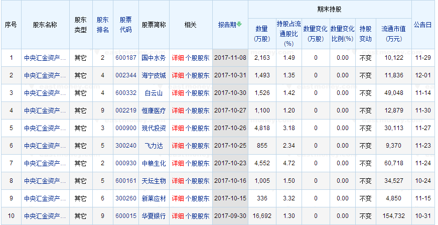Viewport: 438px width, 225px height.
Task: Open stock code 600187 link
Action: click(x=125, y=58)
